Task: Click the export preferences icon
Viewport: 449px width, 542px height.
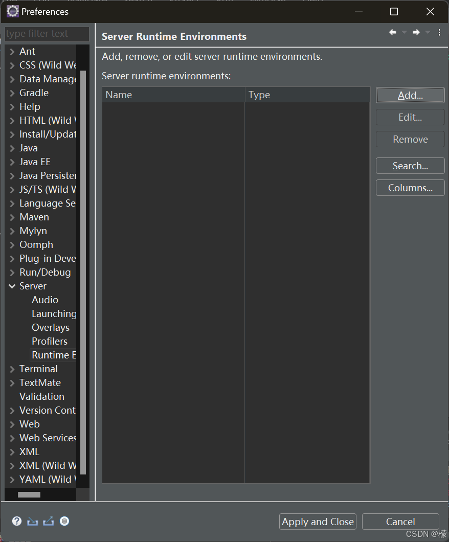Action: (48, 521)
